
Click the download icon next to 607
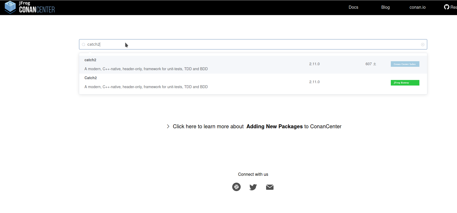point(375,64)
